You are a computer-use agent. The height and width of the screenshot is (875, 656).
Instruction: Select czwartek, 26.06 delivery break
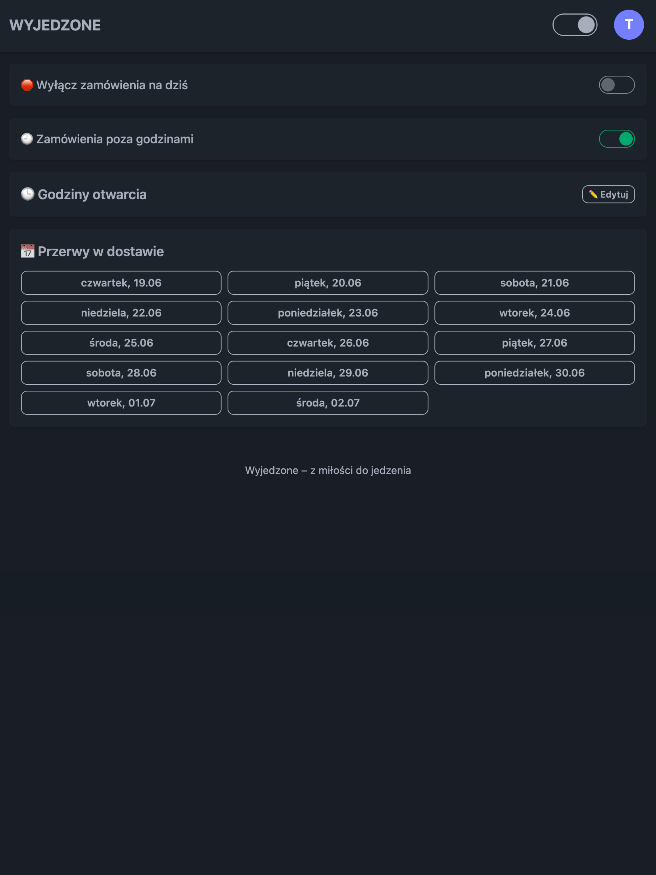(x=328, y=343)
